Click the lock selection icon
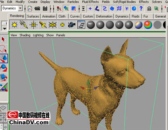This screenshot has height=130, width=168. pyautogui.click(x=149, y=8)
